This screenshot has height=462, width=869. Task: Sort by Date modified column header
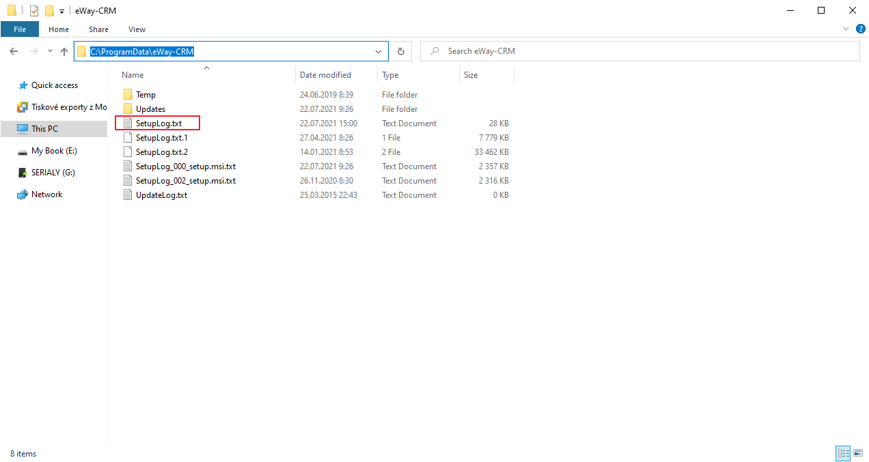click(325, 75)
